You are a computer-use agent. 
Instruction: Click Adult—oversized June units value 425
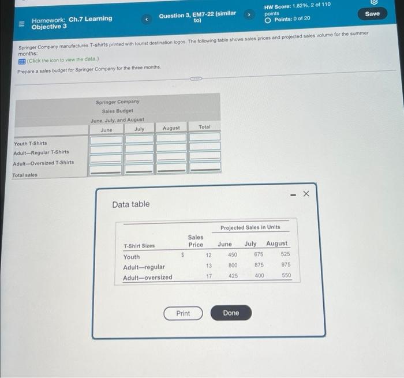pos(233,276)
